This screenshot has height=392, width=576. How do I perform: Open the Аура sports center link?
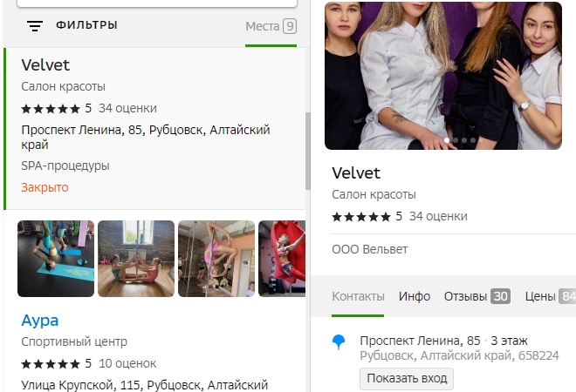[x=40, y=321]
